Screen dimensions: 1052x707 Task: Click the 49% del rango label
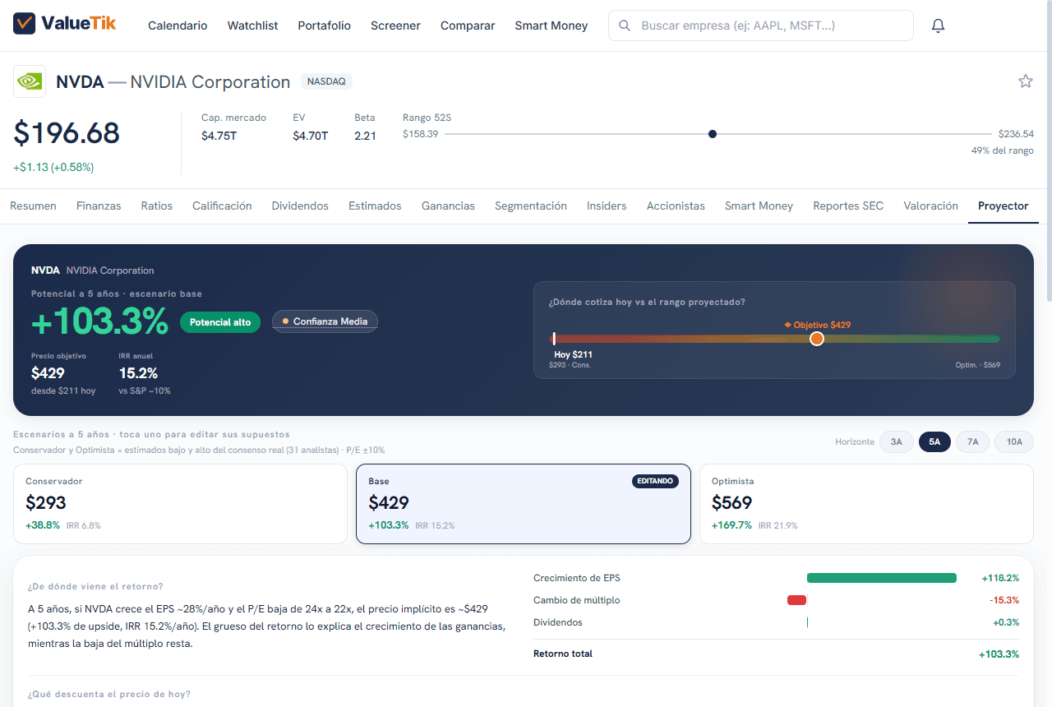tap(1002, 150)
